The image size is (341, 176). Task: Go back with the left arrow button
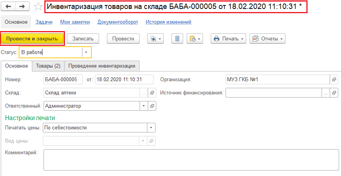pos(8,7)
